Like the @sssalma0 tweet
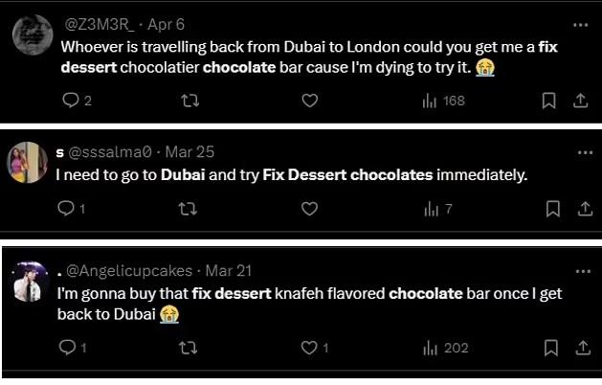 point(309,208)
